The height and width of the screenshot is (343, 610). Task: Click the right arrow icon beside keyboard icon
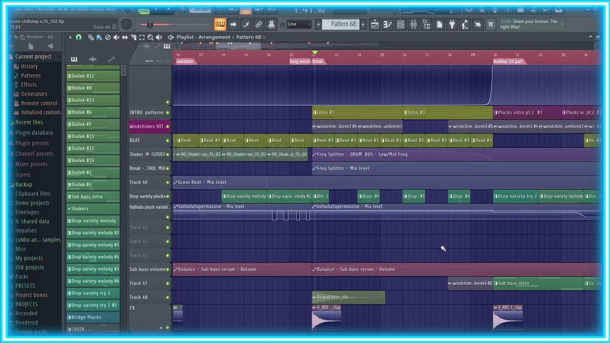click(233, 24)
